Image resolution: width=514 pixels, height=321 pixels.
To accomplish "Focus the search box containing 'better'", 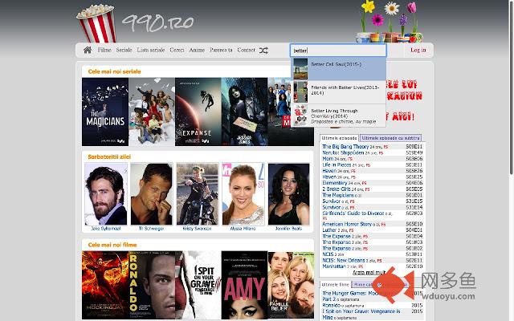I will click(x=338, y=51).
